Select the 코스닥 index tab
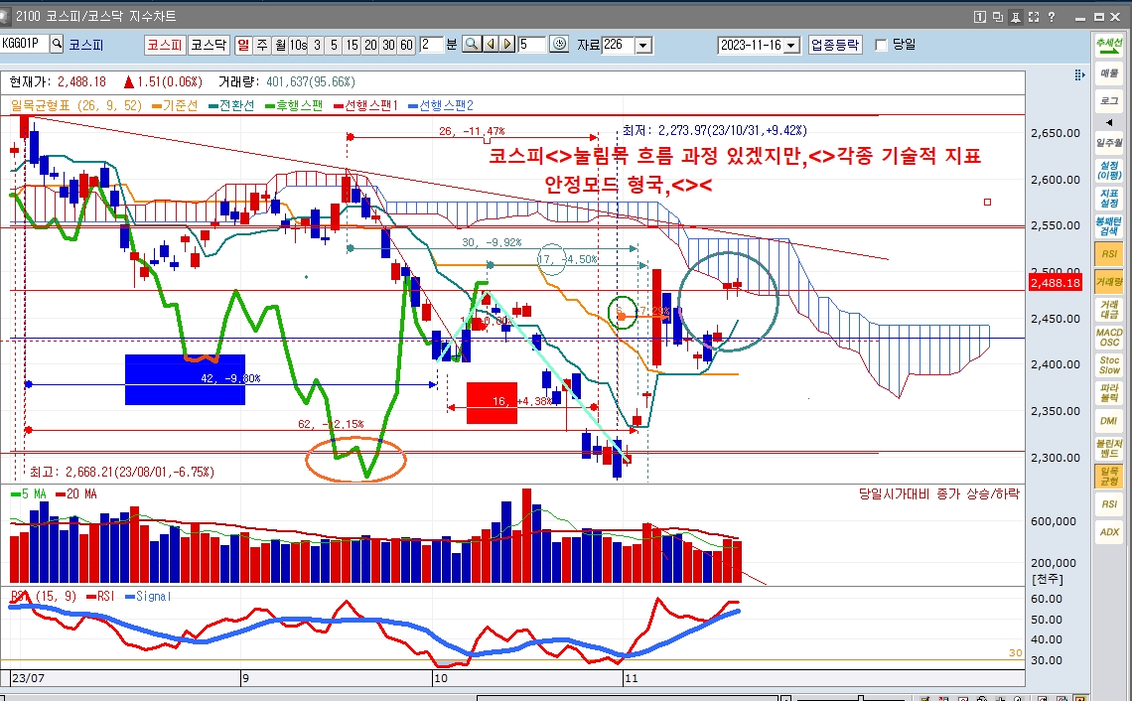The width and height of the screenshot is (1132, 701). [209, 45]
